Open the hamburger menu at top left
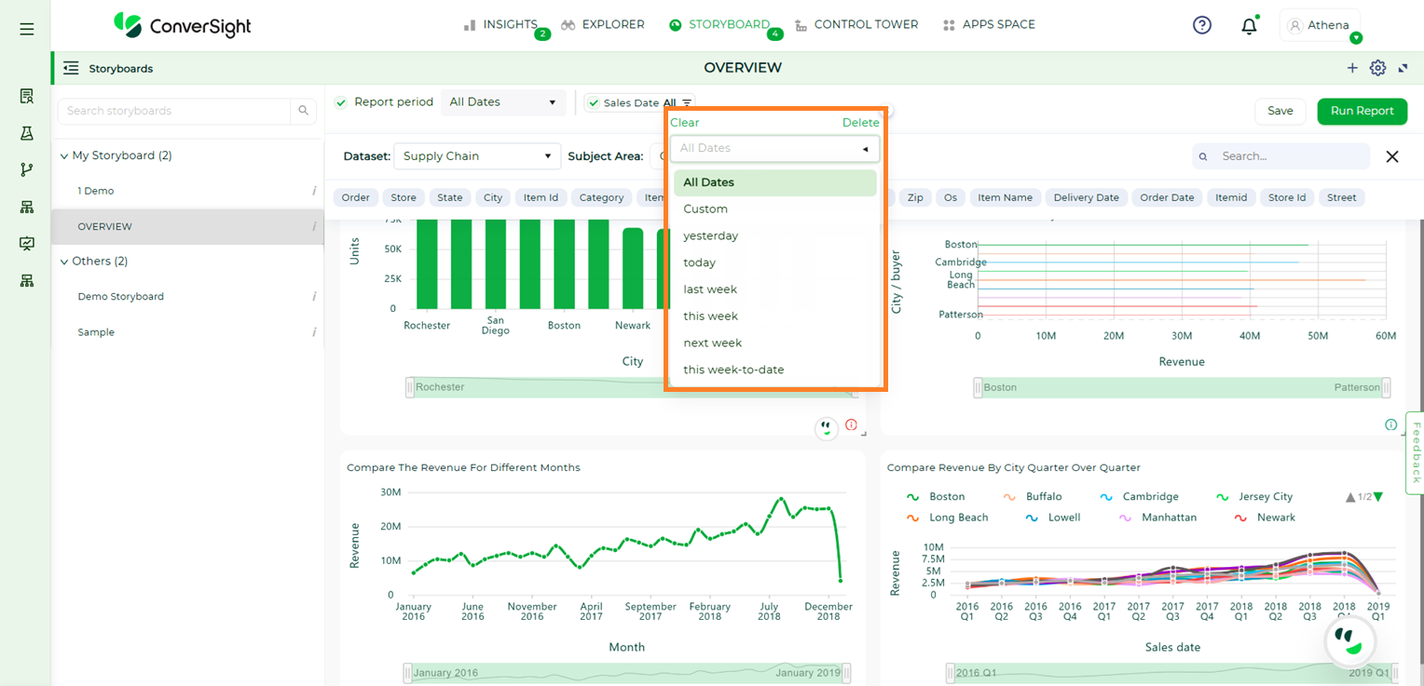This screenshot has height=686, width=1424. [x=27, y=29]
